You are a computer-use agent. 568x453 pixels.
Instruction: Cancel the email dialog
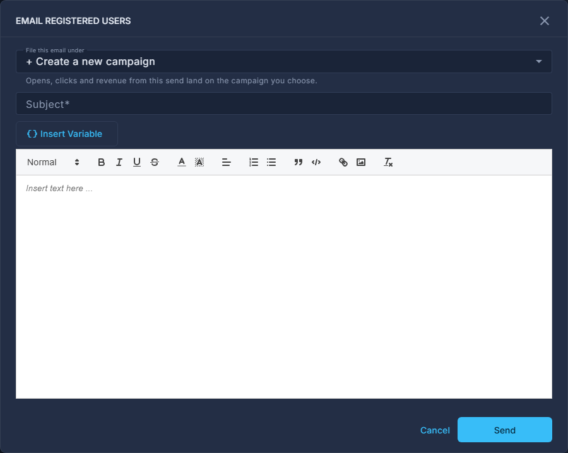[x=435, y=430]
